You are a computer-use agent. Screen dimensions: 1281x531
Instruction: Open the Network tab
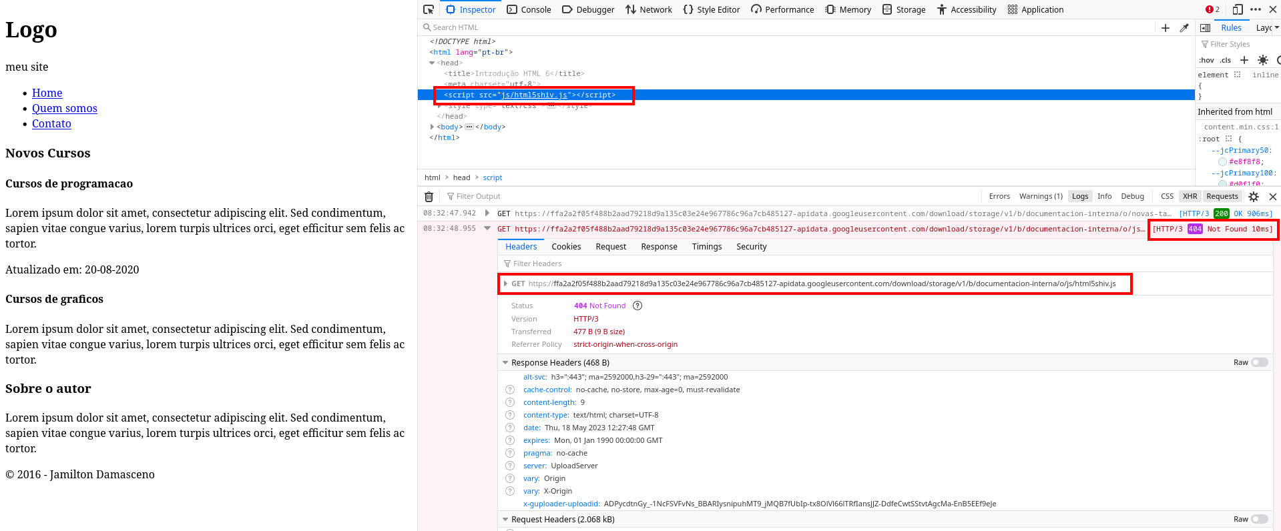click(x=649, y=9)
